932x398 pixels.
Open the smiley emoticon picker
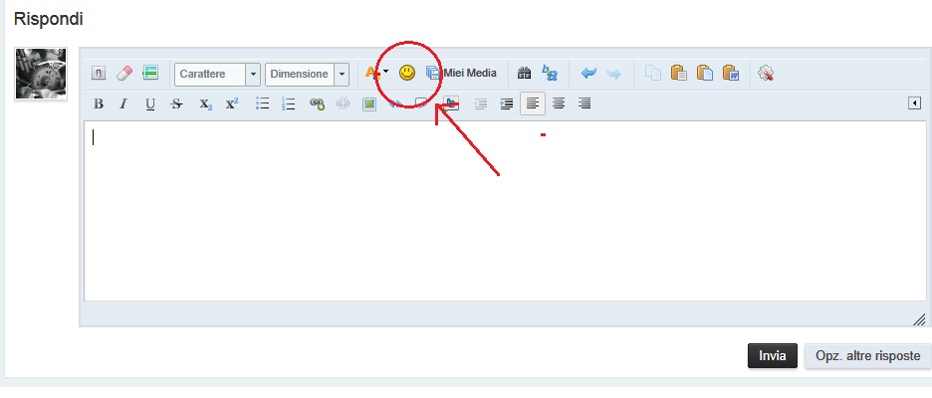click(407, 73)
